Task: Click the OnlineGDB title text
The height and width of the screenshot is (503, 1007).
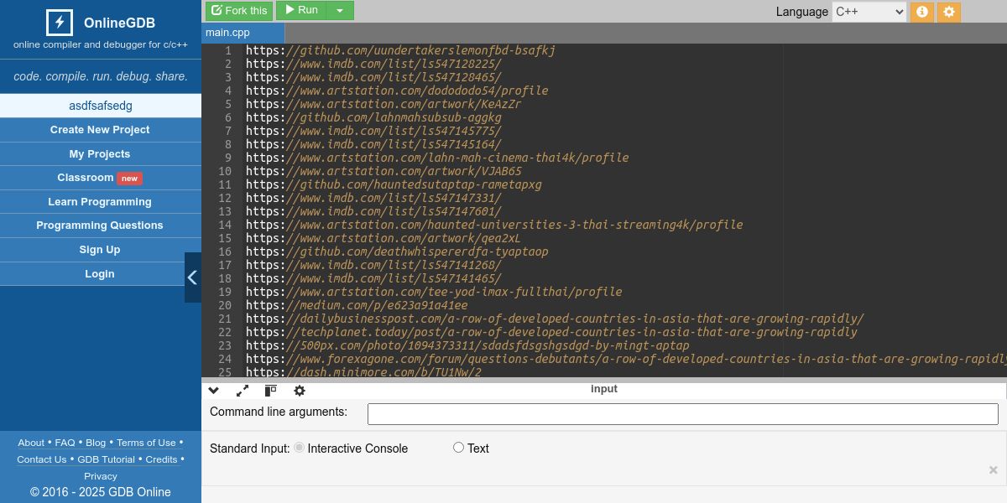Action: point(119,23)
